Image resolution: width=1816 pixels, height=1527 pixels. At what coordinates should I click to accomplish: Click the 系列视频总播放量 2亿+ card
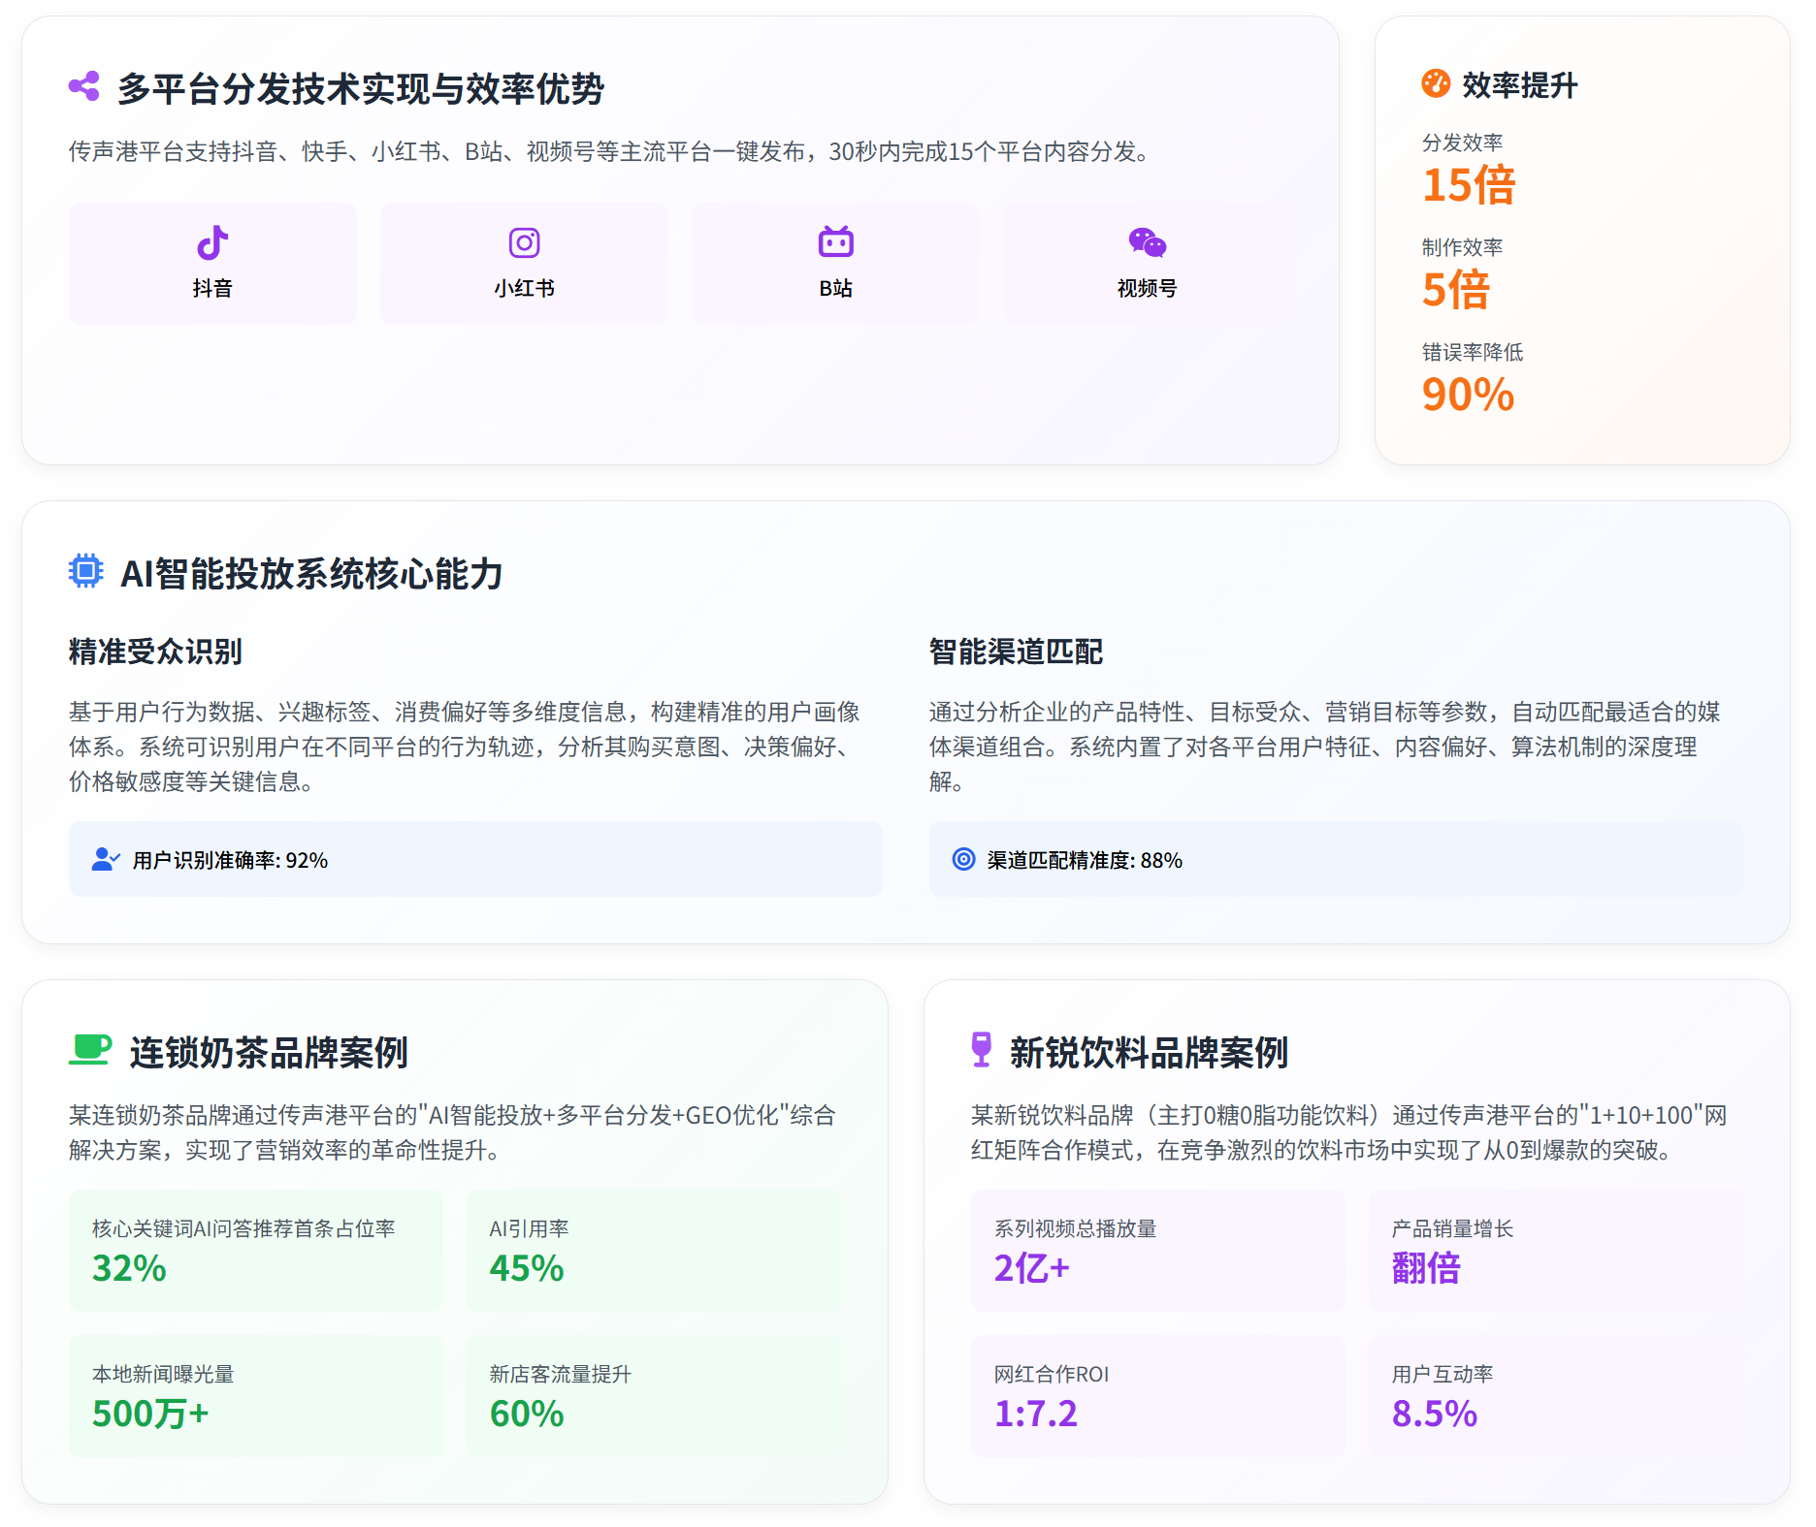[1158, 1251]
